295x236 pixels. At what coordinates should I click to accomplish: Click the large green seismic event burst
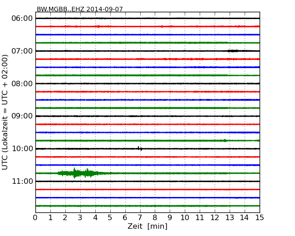78,173
